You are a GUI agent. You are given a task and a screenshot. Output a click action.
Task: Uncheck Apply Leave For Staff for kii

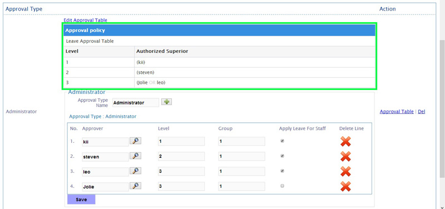click(282, 141)
